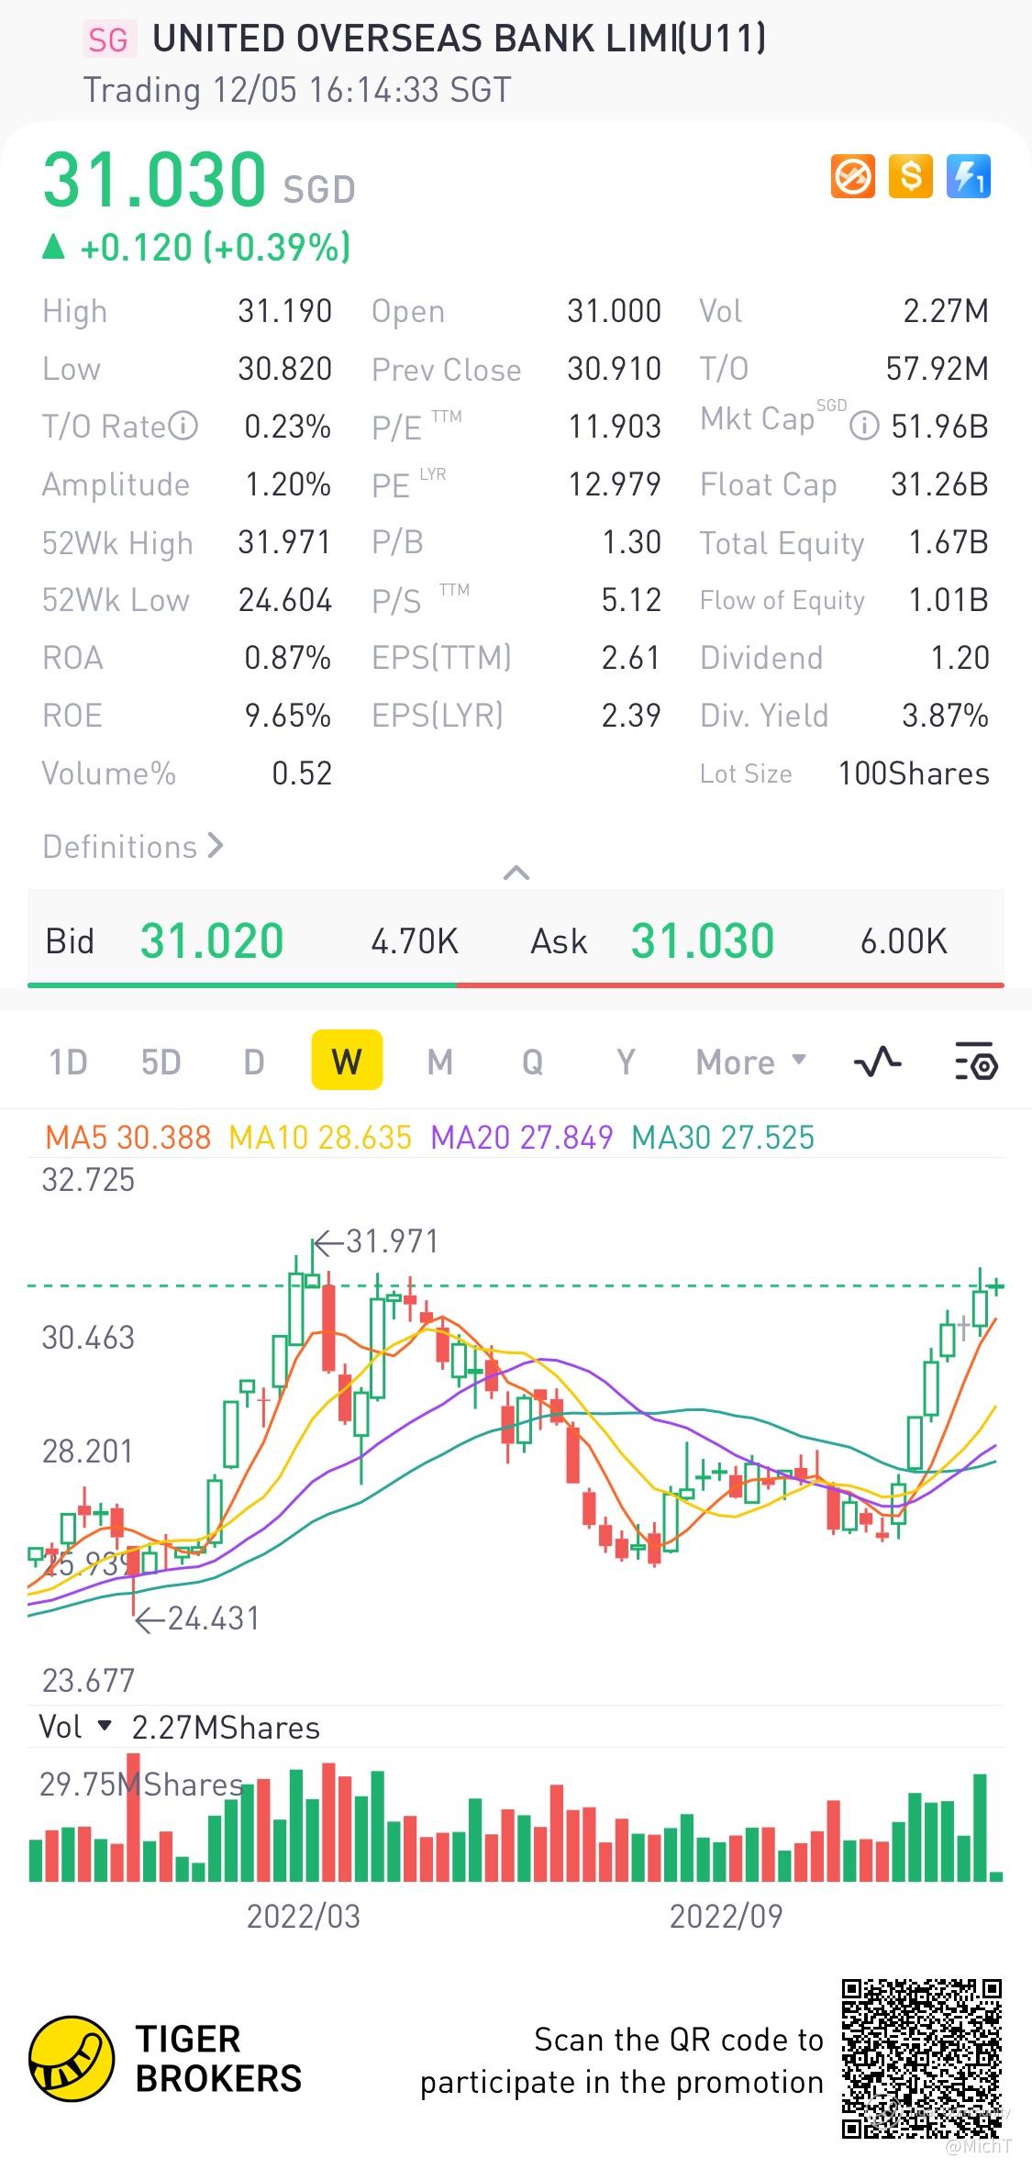This screenshot has width=1032, height=2169.
Task: Tap the Lot Size 100Shares value
Action: tap(914, 773)
